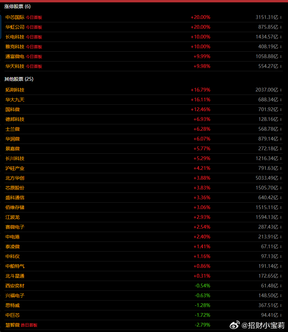The image size is (288, 332).
Task: Click the 94.41亿 market value
Action: point(269,315)
